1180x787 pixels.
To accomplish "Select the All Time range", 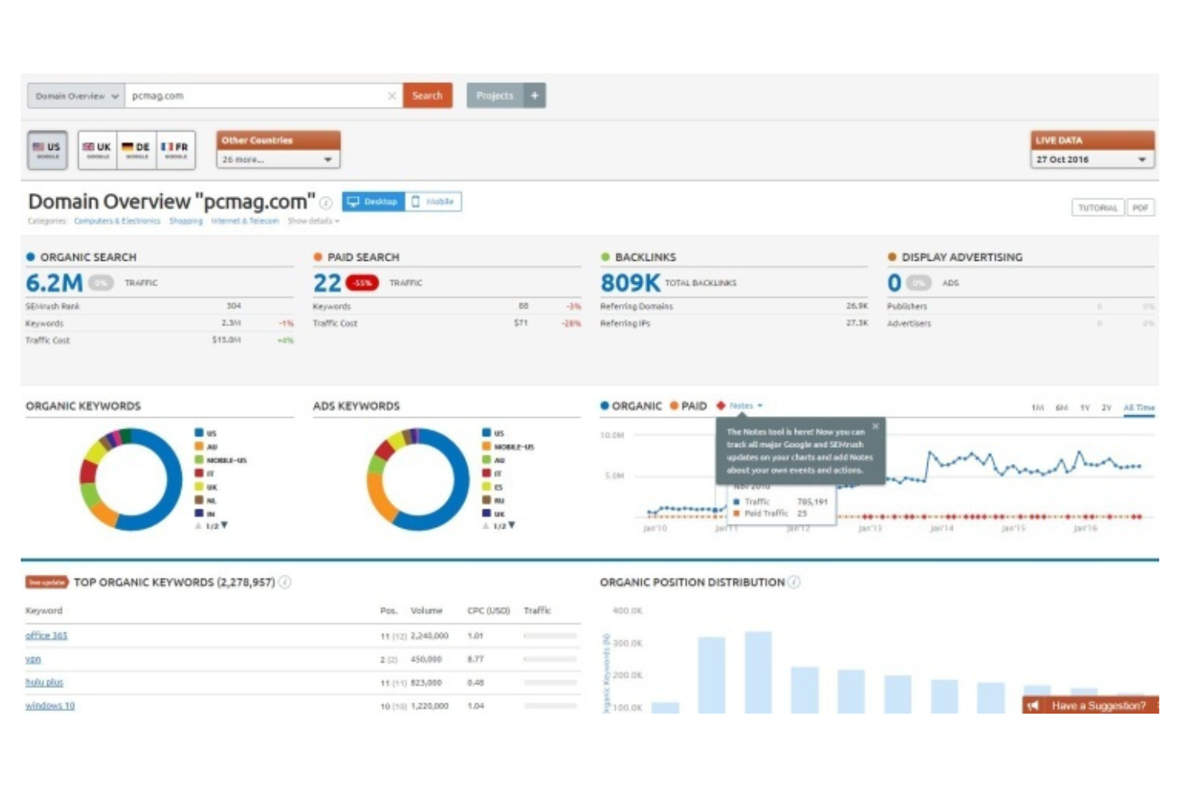I will point(1139,407).
